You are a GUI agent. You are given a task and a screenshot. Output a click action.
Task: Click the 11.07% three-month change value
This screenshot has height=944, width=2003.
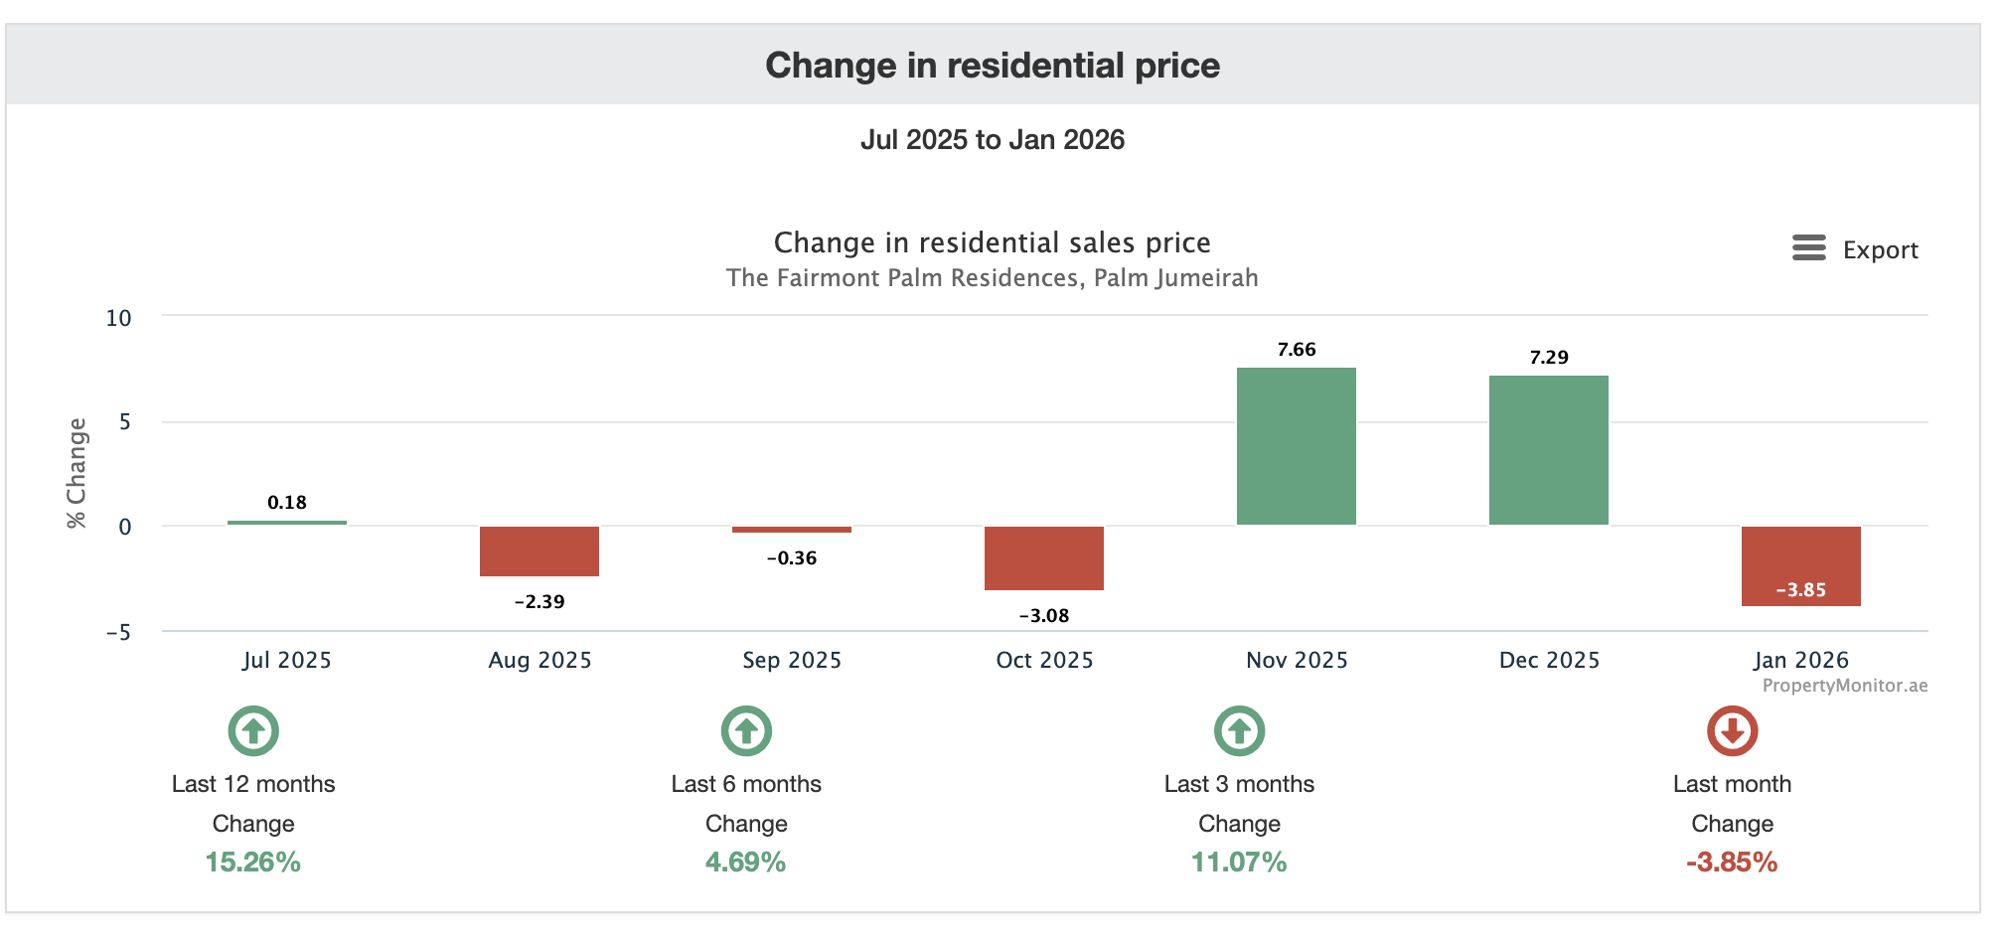coord(1239,862)
